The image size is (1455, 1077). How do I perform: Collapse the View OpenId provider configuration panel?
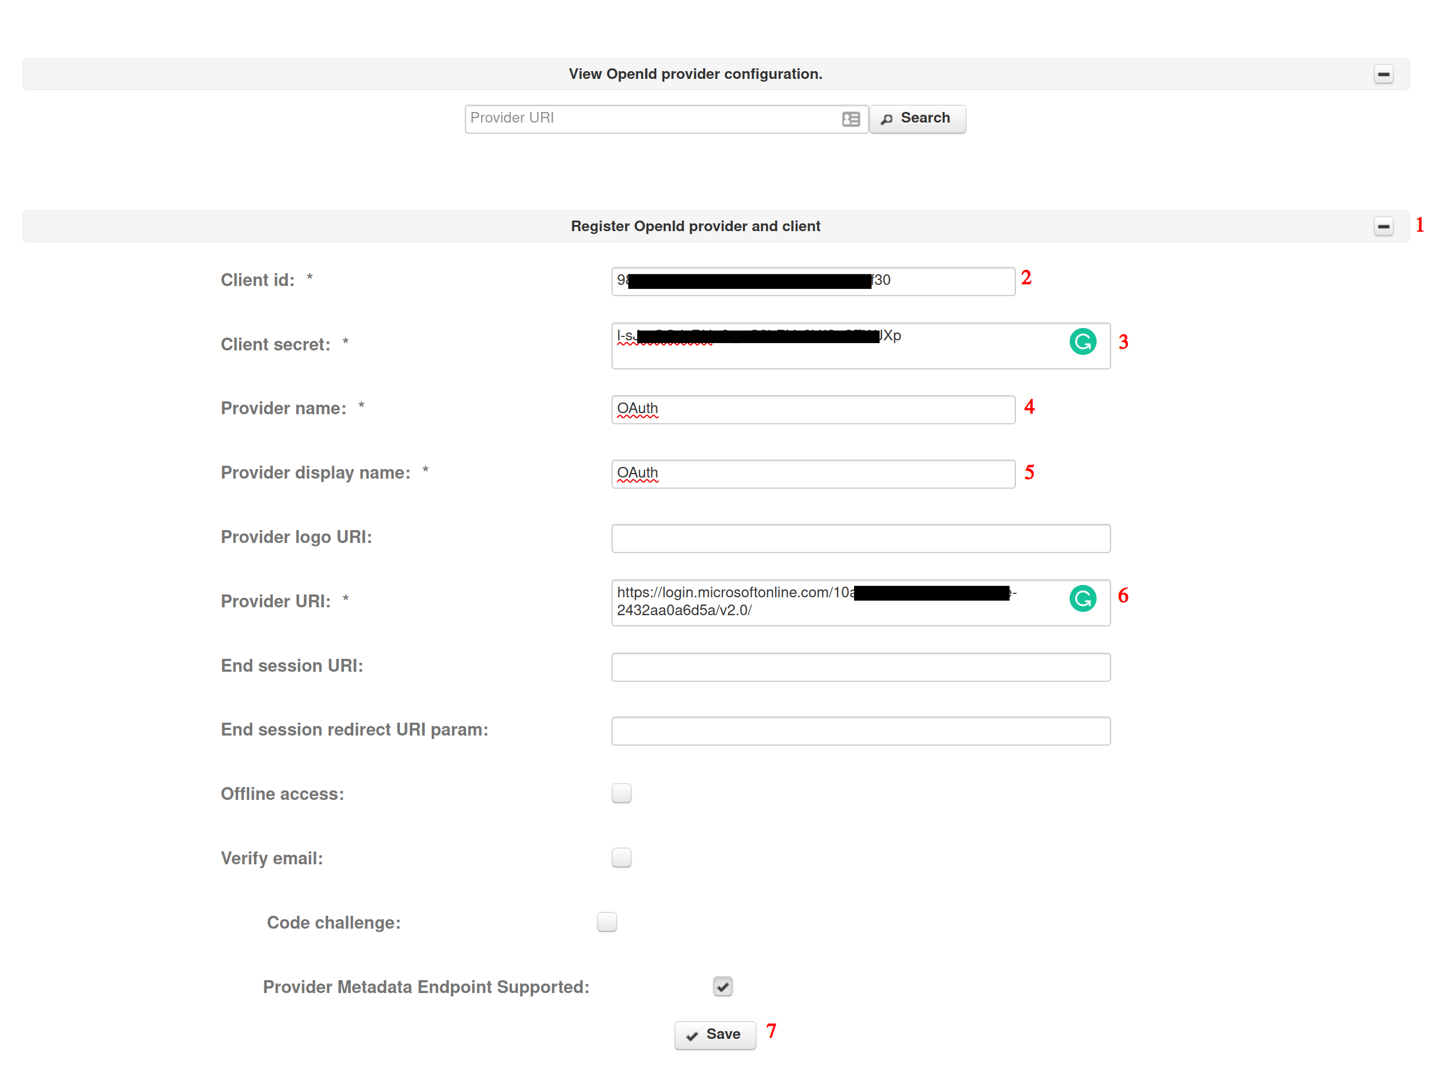1383,74
